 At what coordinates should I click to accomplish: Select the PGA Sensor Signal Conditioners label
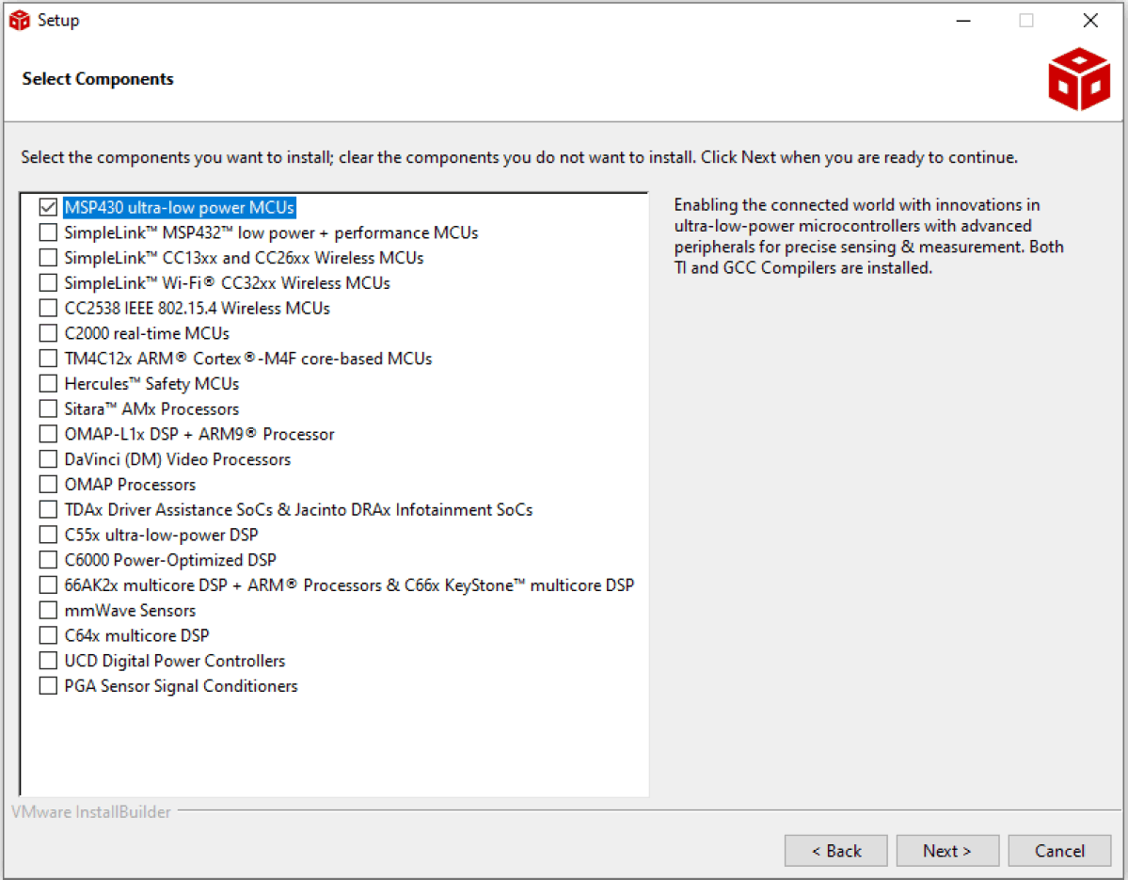(181, 686)
